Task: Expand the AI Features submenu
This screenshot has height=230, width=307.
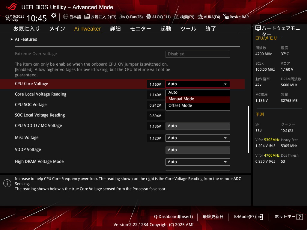Action: (x=26, y=39)
